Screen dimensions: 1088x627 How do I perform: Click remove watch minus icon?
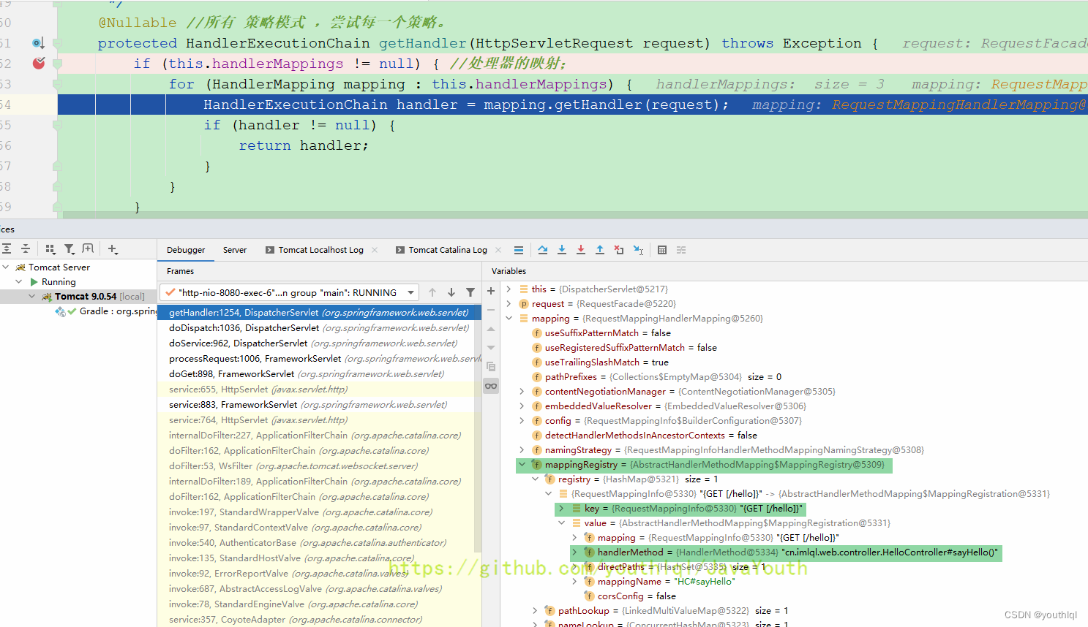[491, 310]
